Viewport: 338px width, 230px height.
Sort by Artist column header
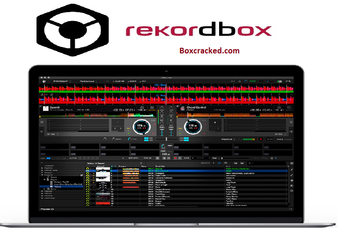tap(228, 166)
